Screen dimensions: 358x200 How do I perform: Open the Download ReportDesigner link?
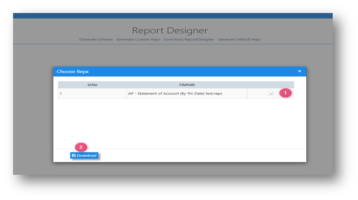[x=189, y=39]
